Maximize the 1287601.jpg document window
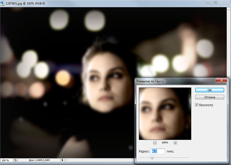 click(215, 3)
